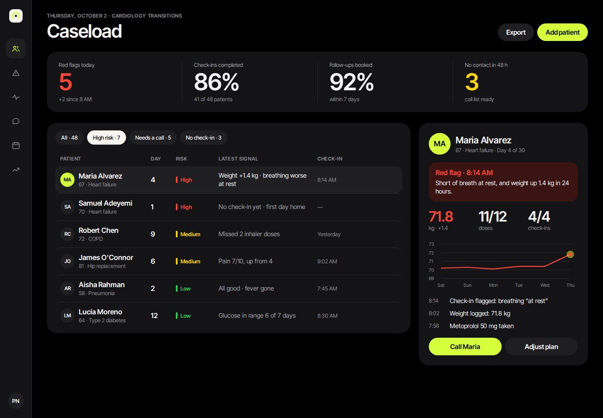Click the Call Maria button
The image size is (603, 418).
(465, 347)
